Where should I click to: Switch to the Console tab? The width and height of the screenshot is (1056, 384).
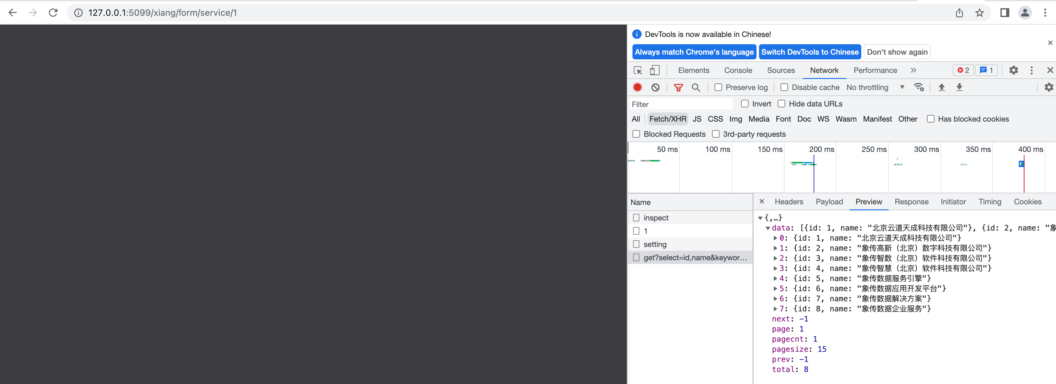(738, 70)
